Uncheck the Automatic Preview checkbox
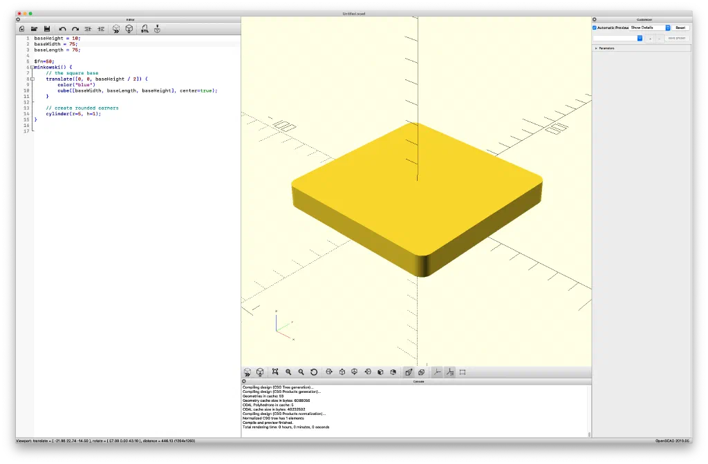The height and width of the screenshot is (464, 708). (595, 28)
